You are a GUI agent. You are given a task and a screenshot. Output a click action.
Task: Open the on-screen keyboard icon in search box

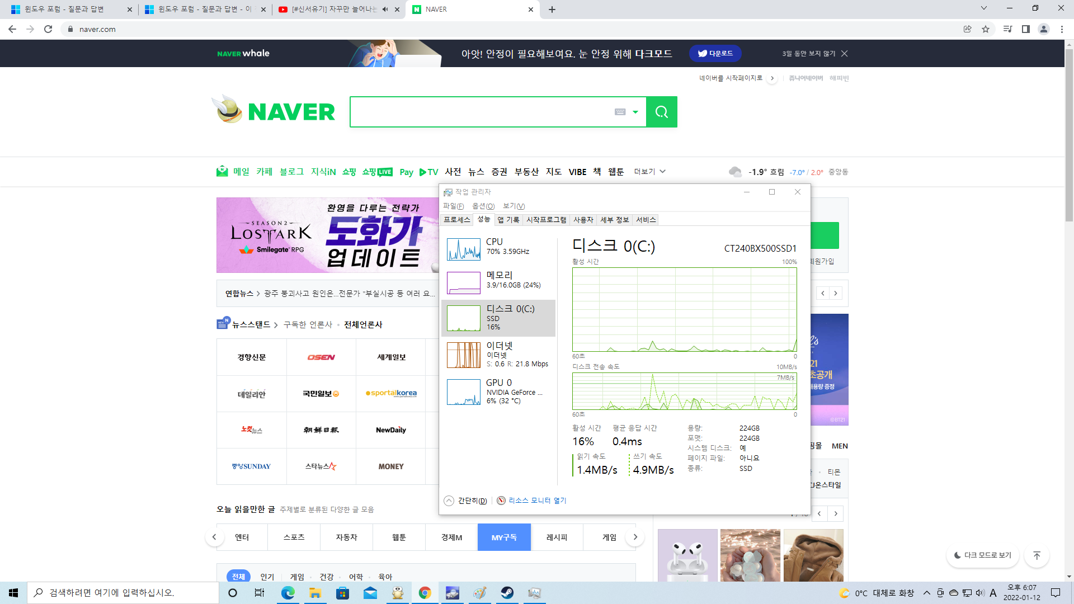[620, 112]
